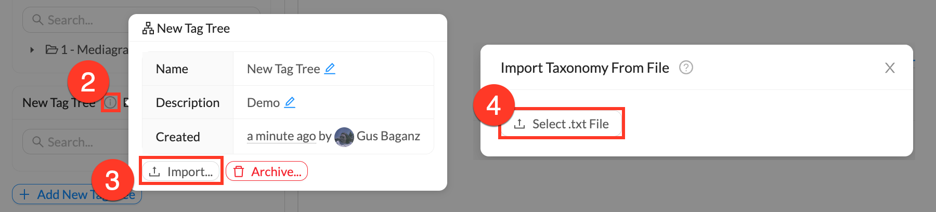Open help for Import Taxonomy From File
936x212 pixels.
pyautogui.click(x=686, y=68)
